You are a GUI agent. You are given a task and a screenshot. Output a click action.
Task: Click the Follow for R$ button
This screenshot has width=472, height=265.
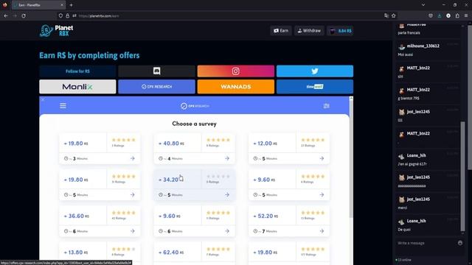tap(77, 71)
